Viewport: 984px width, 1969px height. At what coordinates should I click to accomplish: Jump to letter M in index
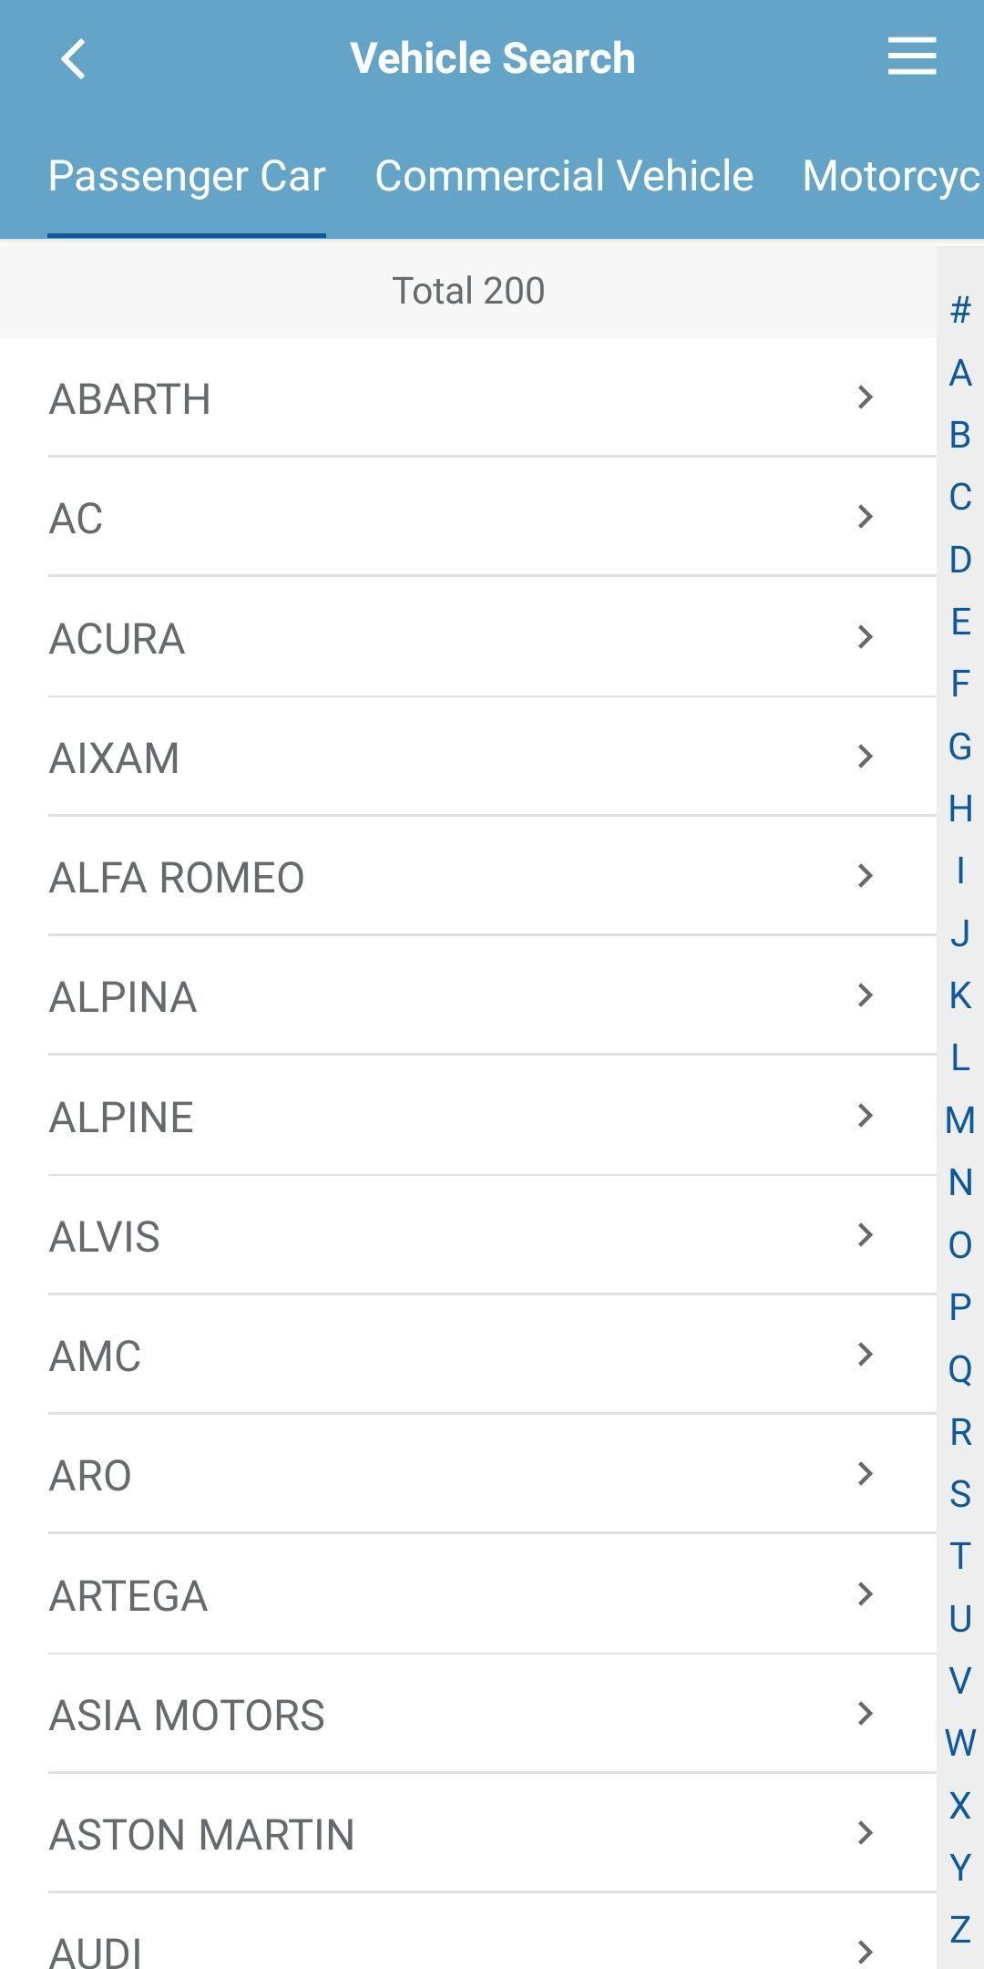pos(960,1120)
